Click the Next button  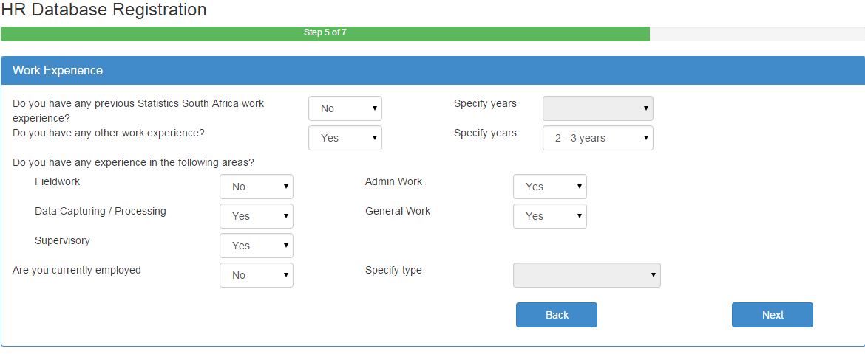[773, 315]
